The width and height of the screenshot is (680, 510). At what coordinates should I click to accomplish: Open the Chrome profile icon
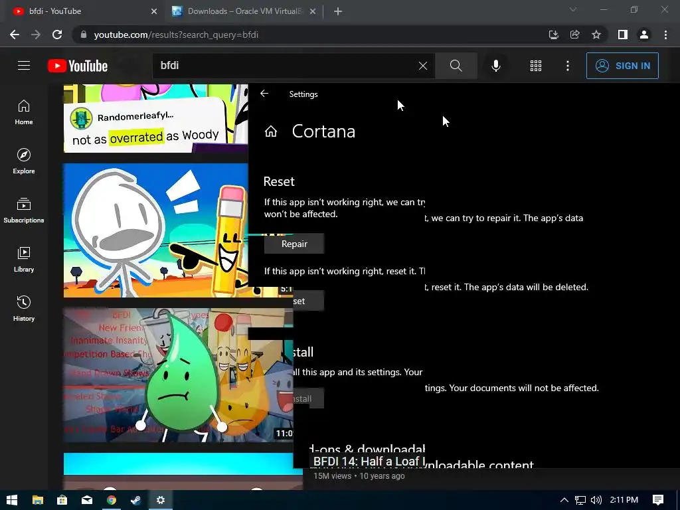[x=644, y=35]
